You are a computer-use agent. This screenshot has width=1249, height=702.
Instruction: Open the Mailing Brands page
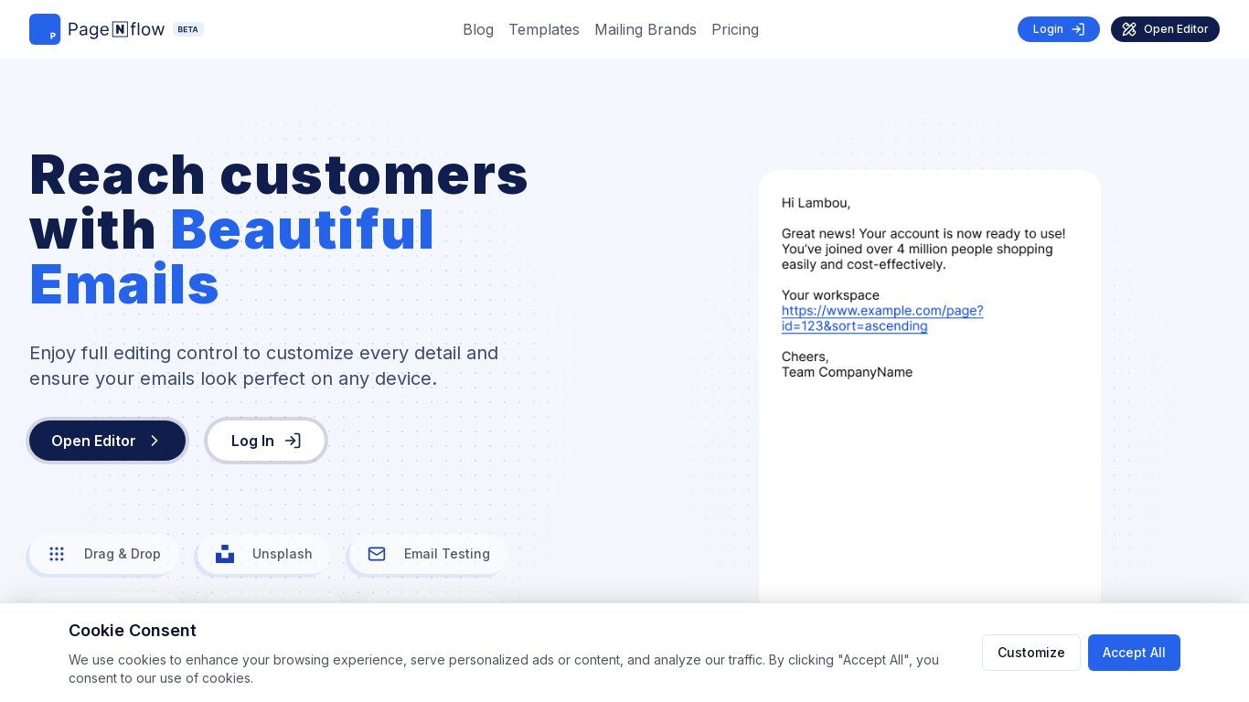tap(646, 29)
